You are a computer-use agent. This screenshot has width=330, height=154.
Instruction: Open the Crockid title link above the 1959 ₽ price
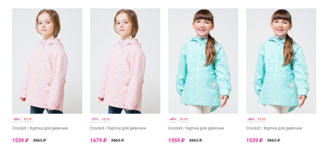[x=196, y=128]
